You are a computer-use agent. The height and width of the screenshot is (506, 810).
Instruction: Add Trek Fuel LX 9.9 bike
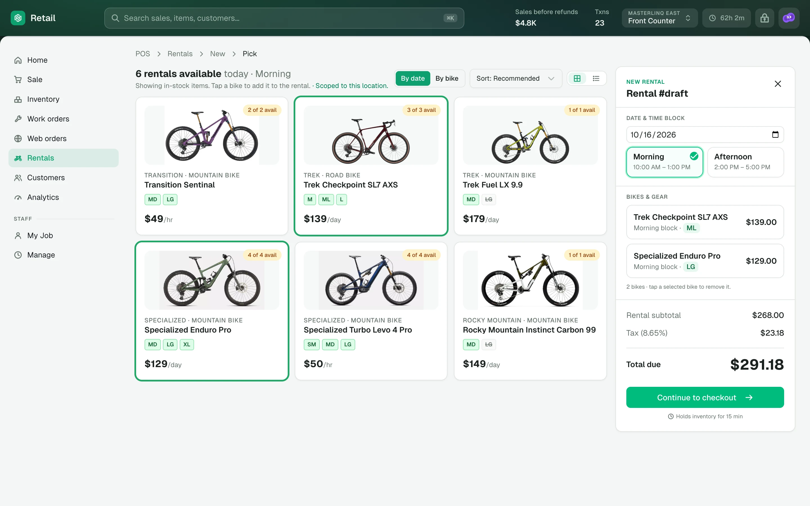point(530,166)
